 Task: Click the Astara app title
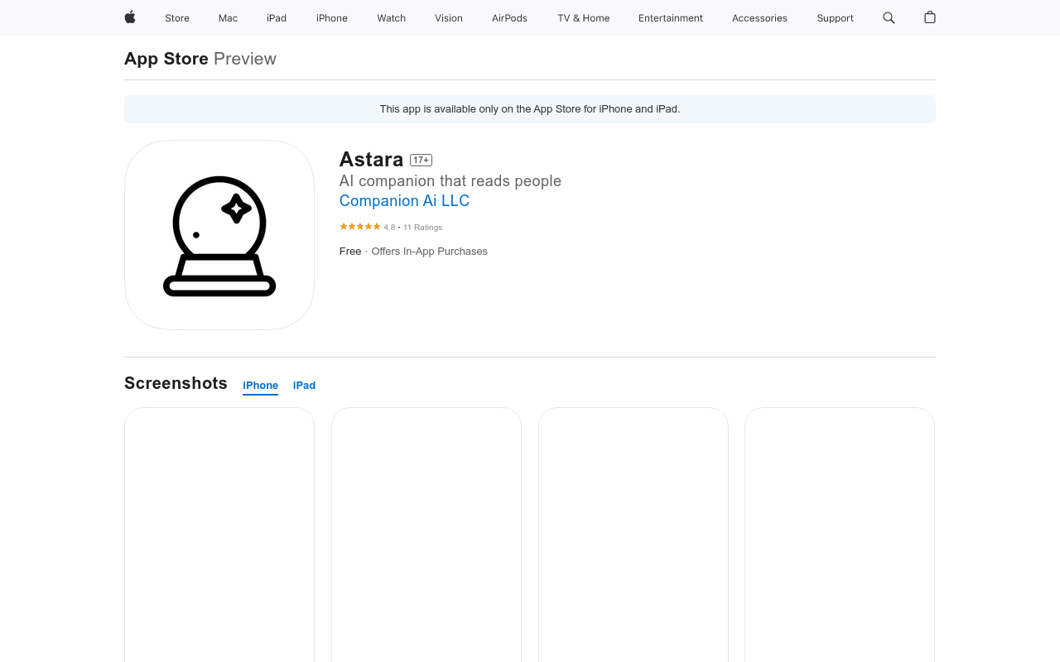pyautogui.click(x=371, y=160)
